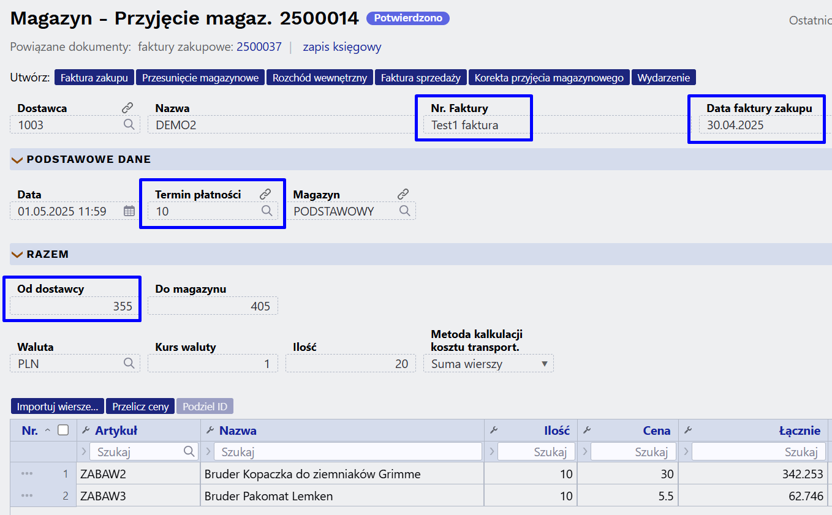Image resolution: width=832 pixels, height=515 pixels.
Task: Expand filter arrow beside Cena search
Action: [585, 452]
